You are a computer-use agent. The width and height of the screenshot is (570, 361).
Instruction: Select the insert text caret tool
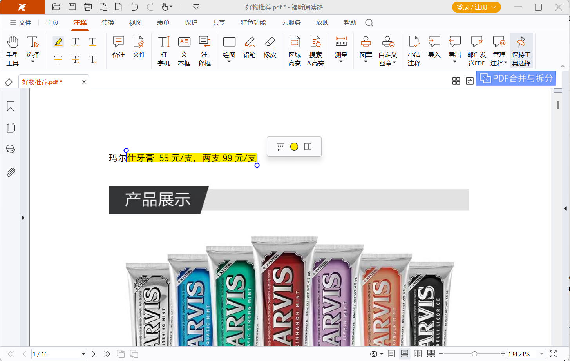pos(93,60)
